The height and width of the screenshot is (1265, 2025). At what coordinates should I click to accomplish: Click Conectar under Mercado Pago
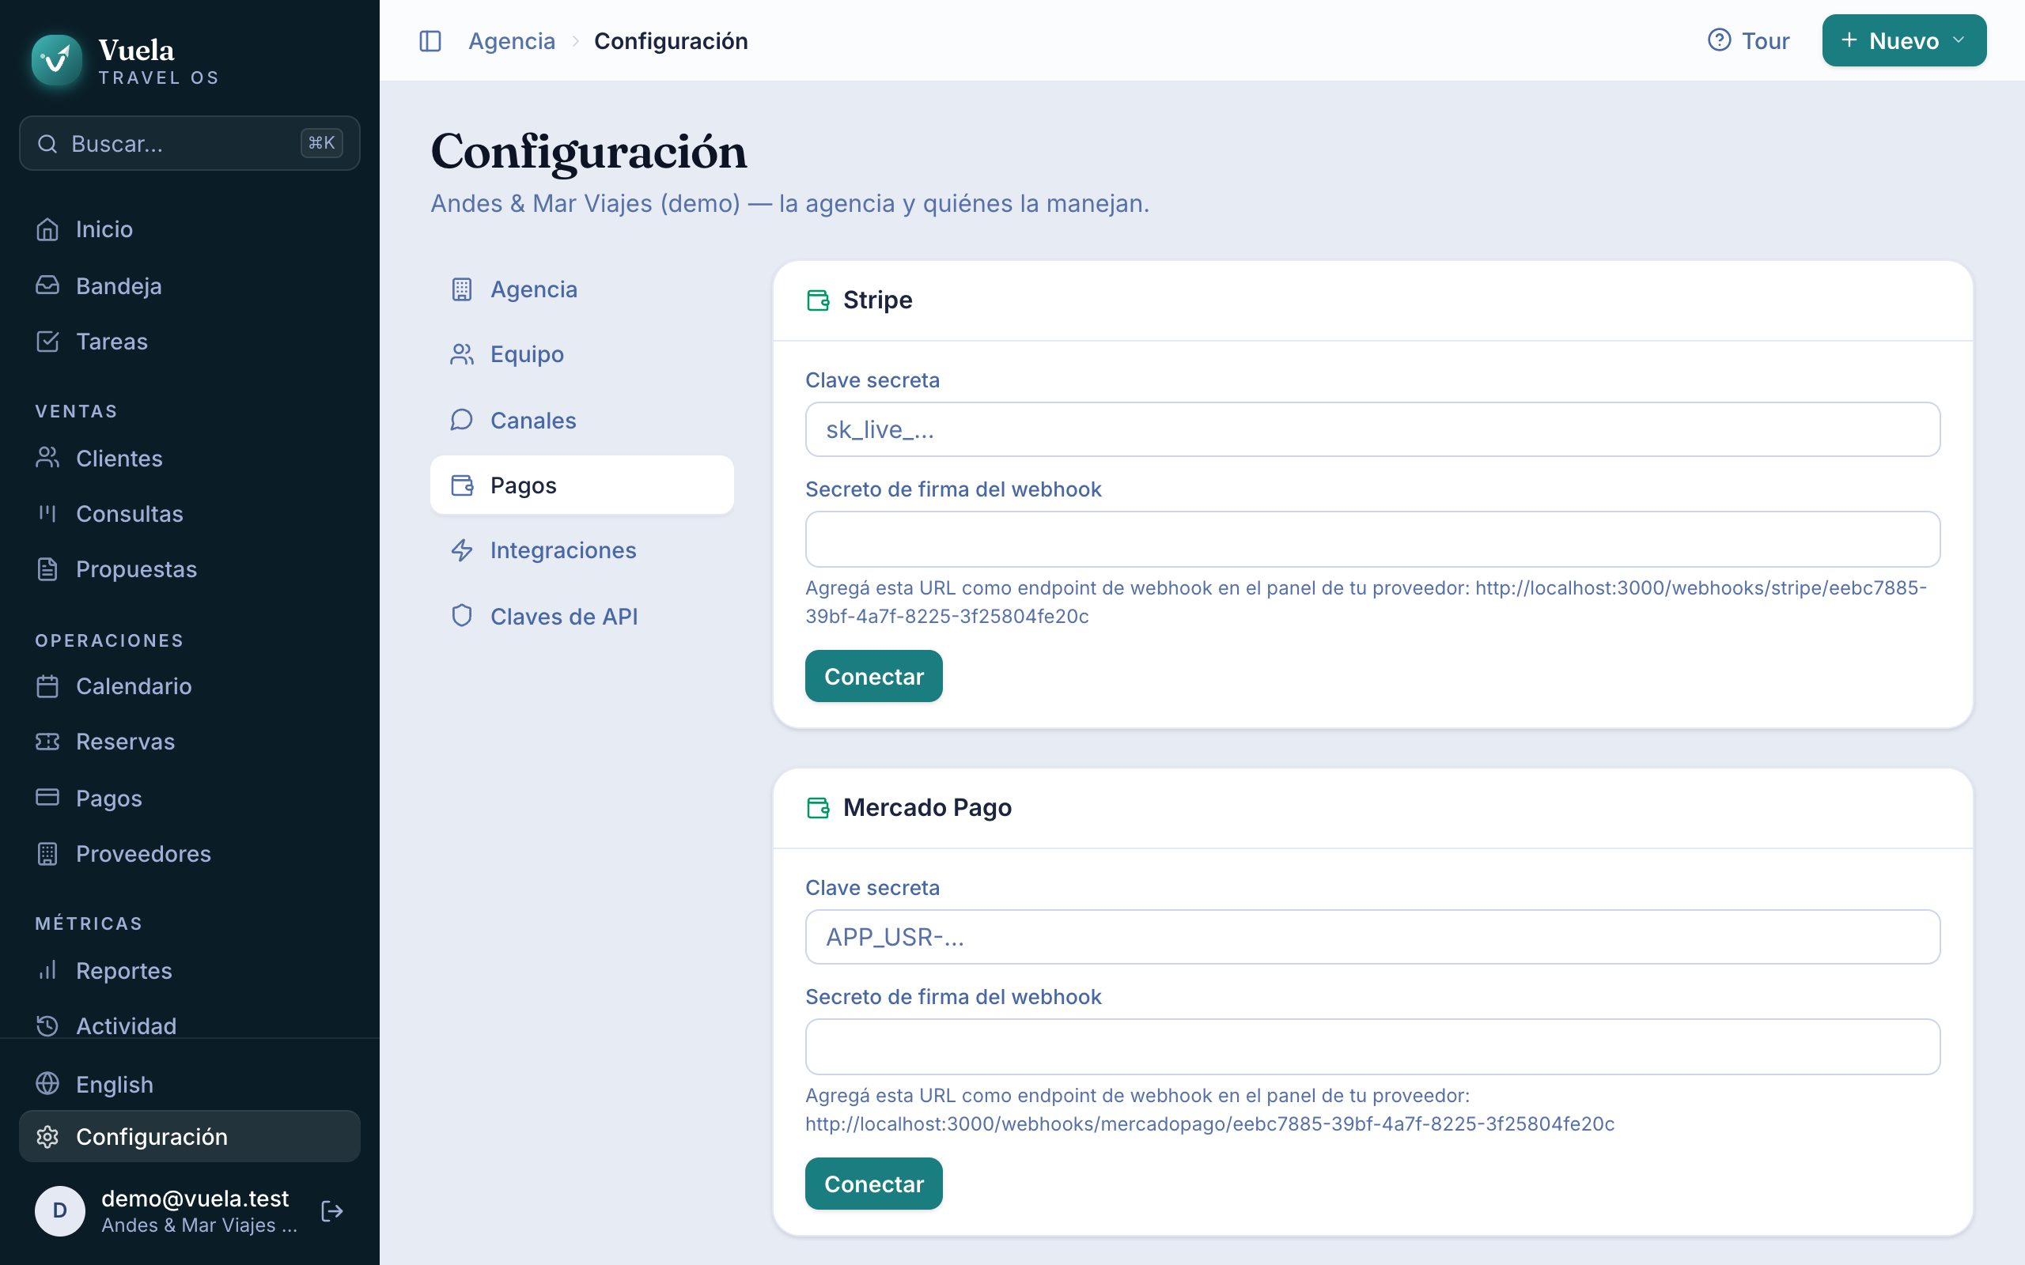(873, 1184)
